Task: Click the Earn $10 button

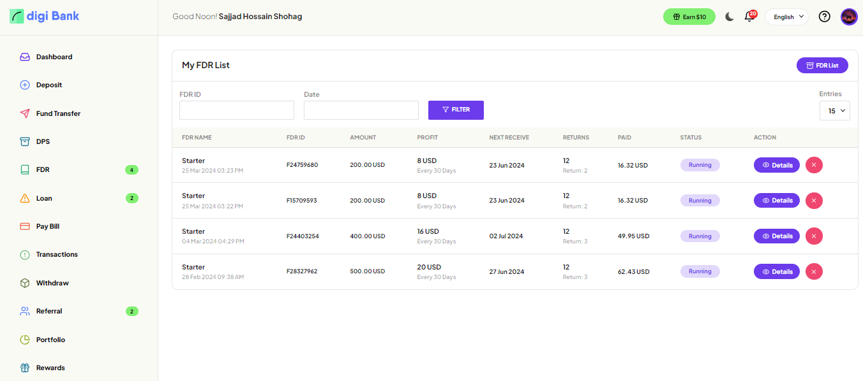Action: 689,17
